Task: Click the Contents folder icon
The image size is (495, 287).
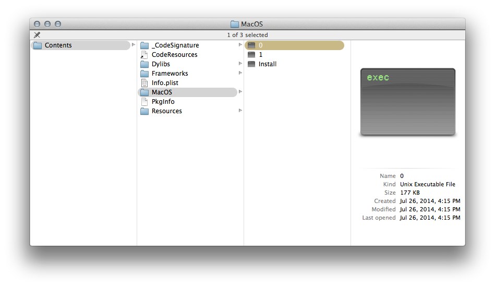Action: [38, 45]
